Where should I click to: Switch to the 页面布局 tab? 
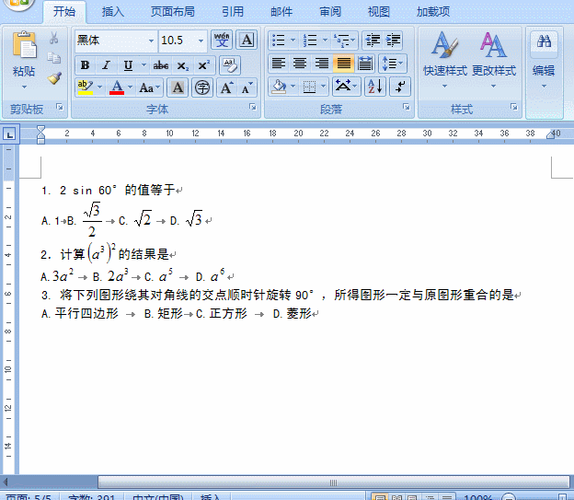172,12
